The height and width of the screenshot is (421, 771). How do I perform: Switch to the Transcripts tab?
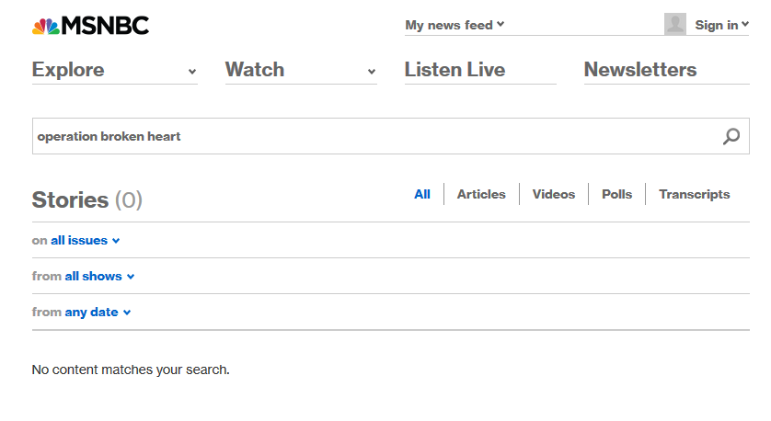[695, 195]
